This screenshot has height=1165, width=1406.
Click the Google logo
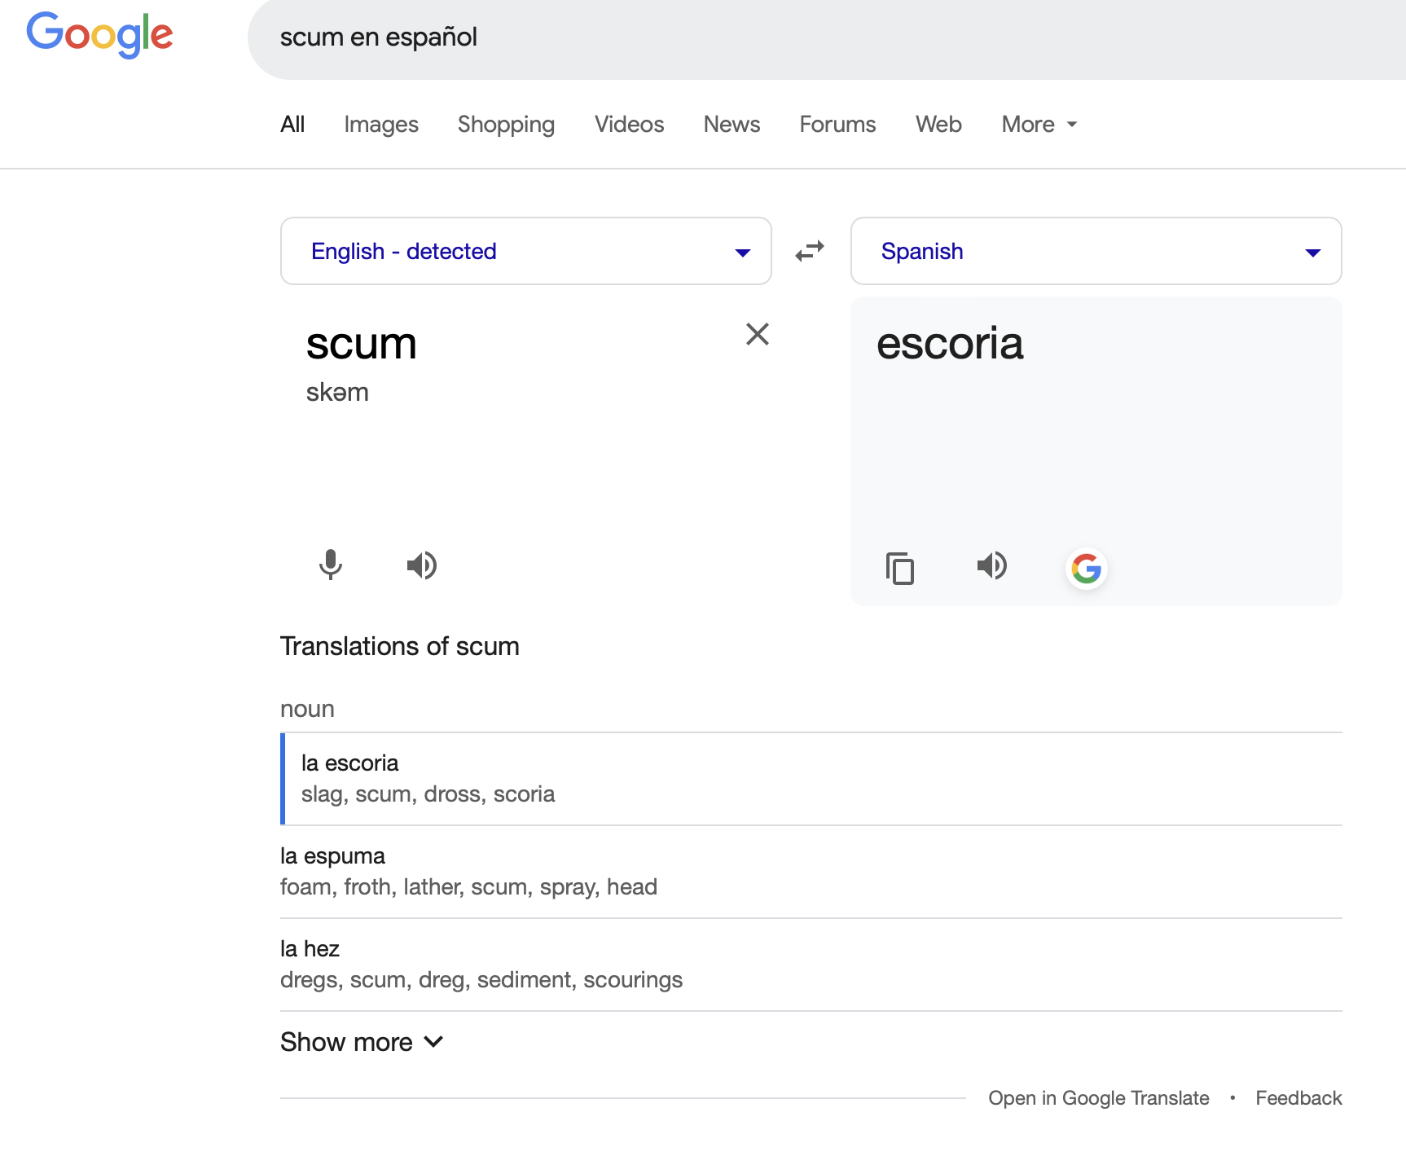(x=99, y=35)
